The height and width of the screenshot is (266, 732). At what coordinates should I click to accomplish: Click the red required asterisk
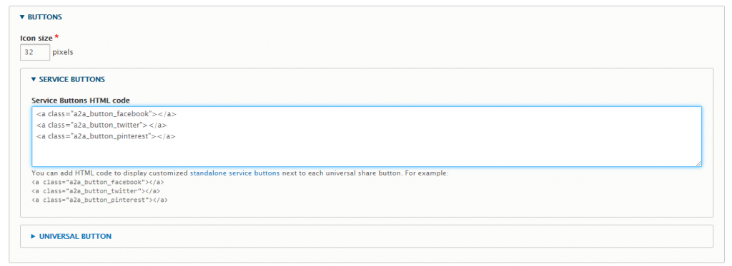(56, 36)
